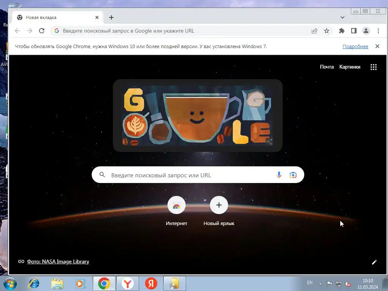The image size is (388, 291).
Task: Click the Google G icon in address bar
Action: (57, 31)
